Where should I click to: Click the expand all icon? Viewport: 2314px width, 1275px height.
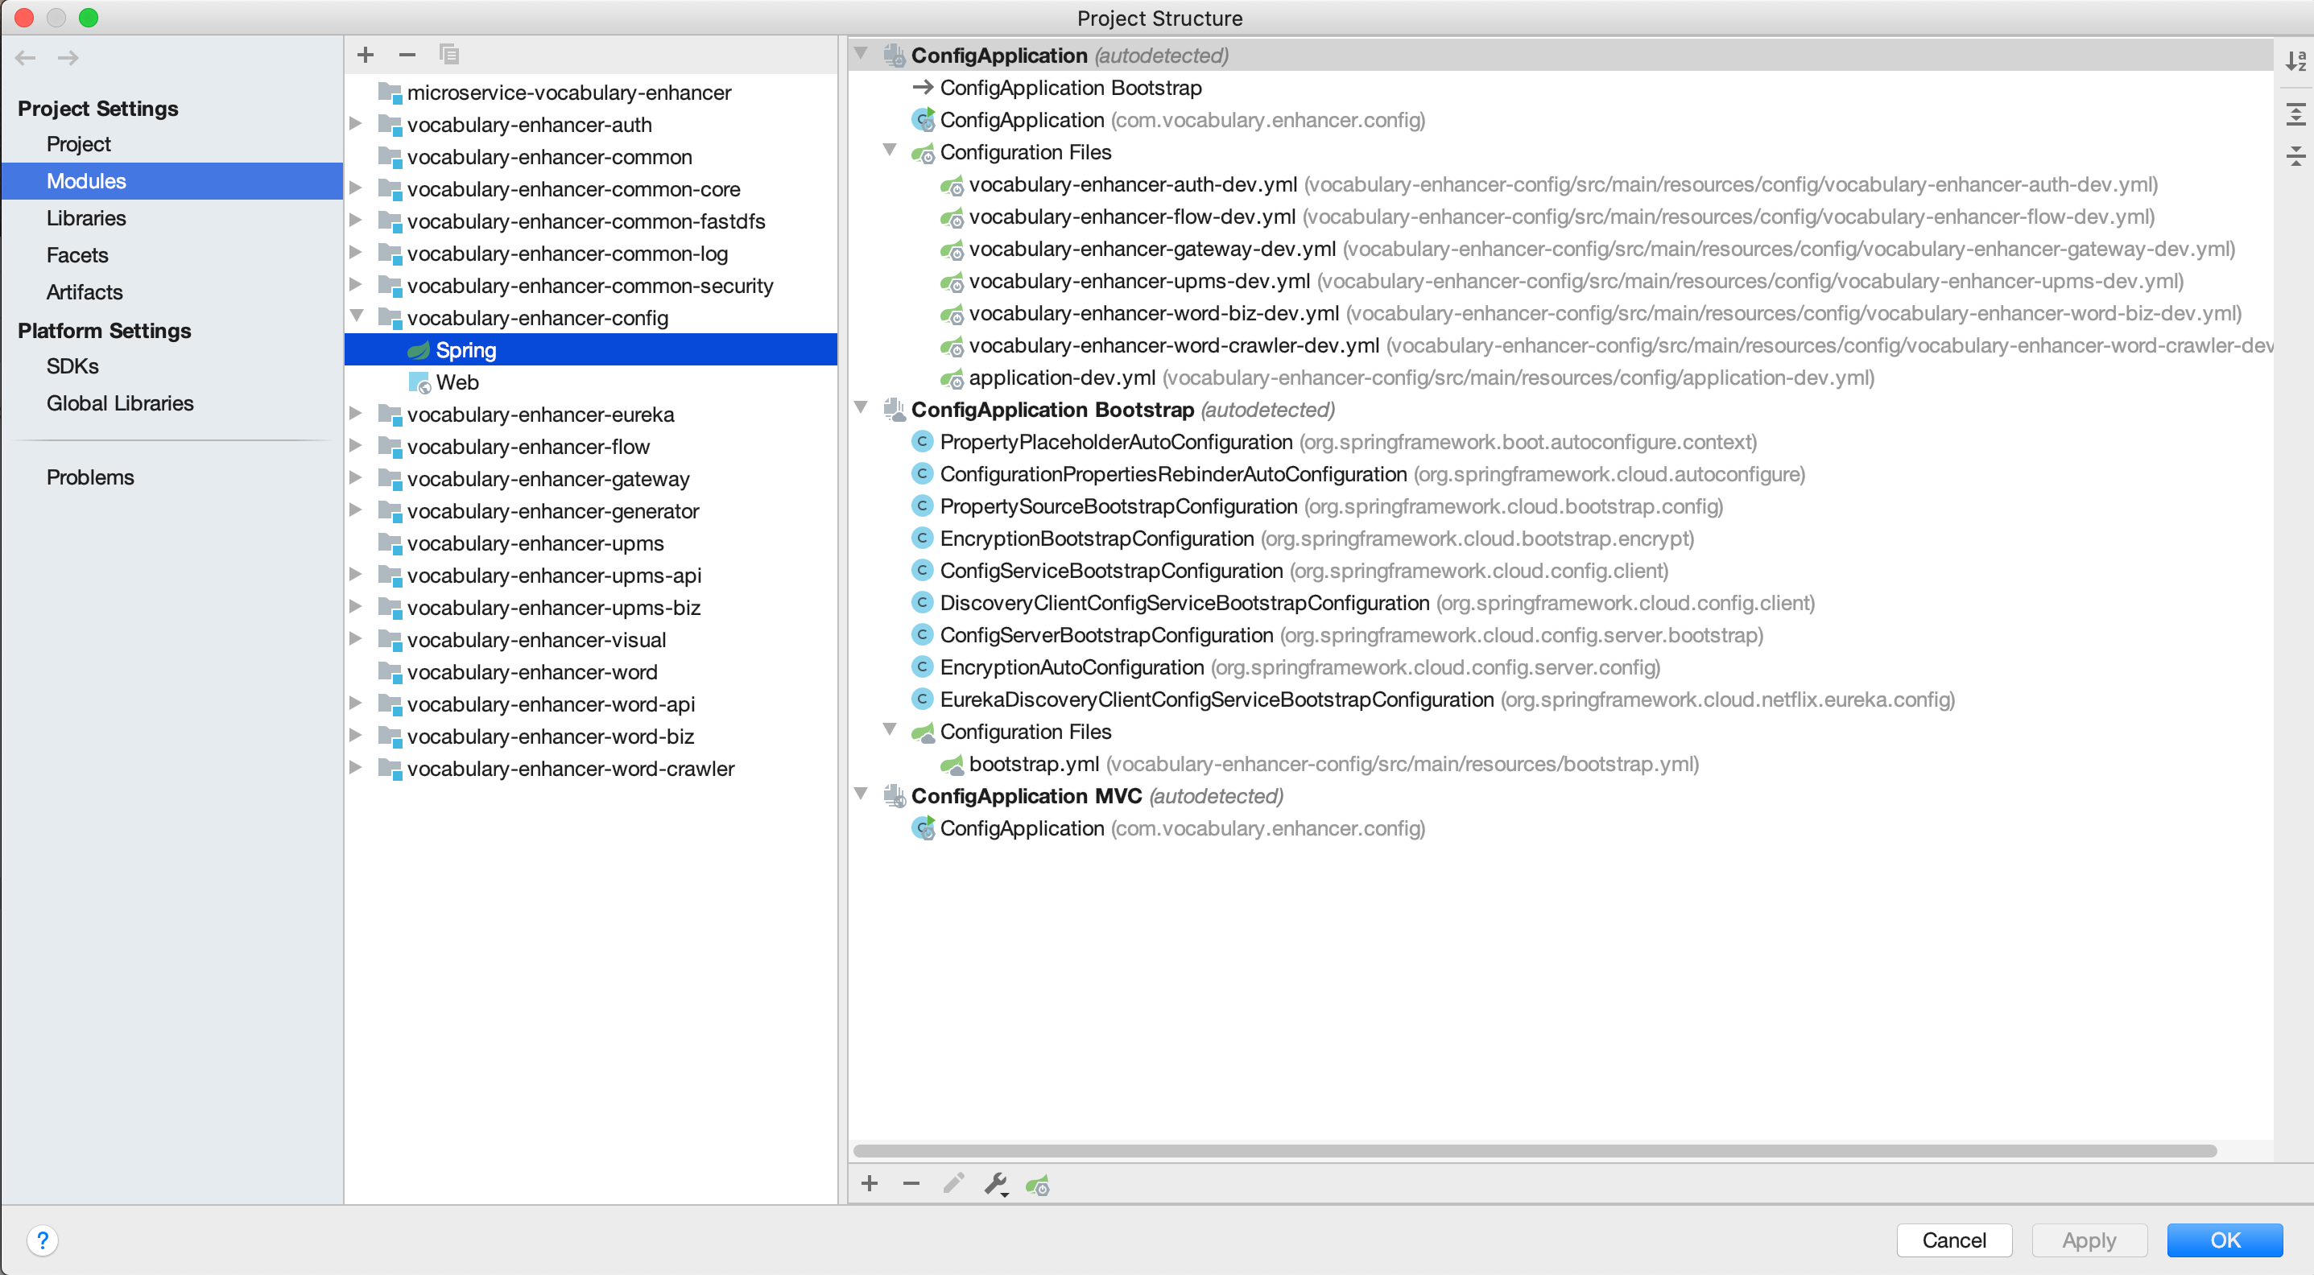(2295, 114)
